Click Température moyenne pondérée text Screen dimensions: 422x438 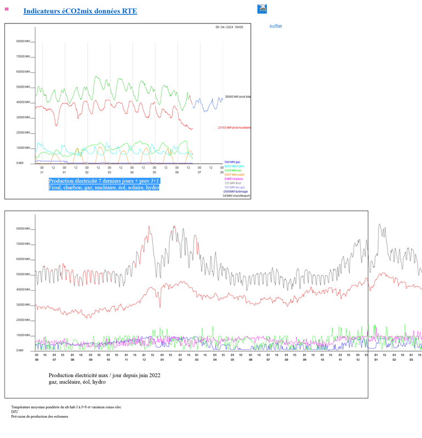pos(66,407)
